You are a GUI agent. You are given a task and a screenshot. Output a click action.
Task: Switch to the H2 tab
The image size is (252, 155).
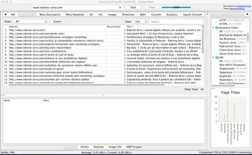(101, 14)
